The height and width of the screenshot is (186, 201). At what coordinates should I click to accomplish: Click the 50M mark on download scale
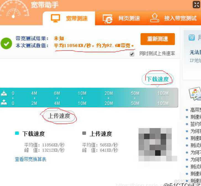pyautogui.click(x=135, y=93)
